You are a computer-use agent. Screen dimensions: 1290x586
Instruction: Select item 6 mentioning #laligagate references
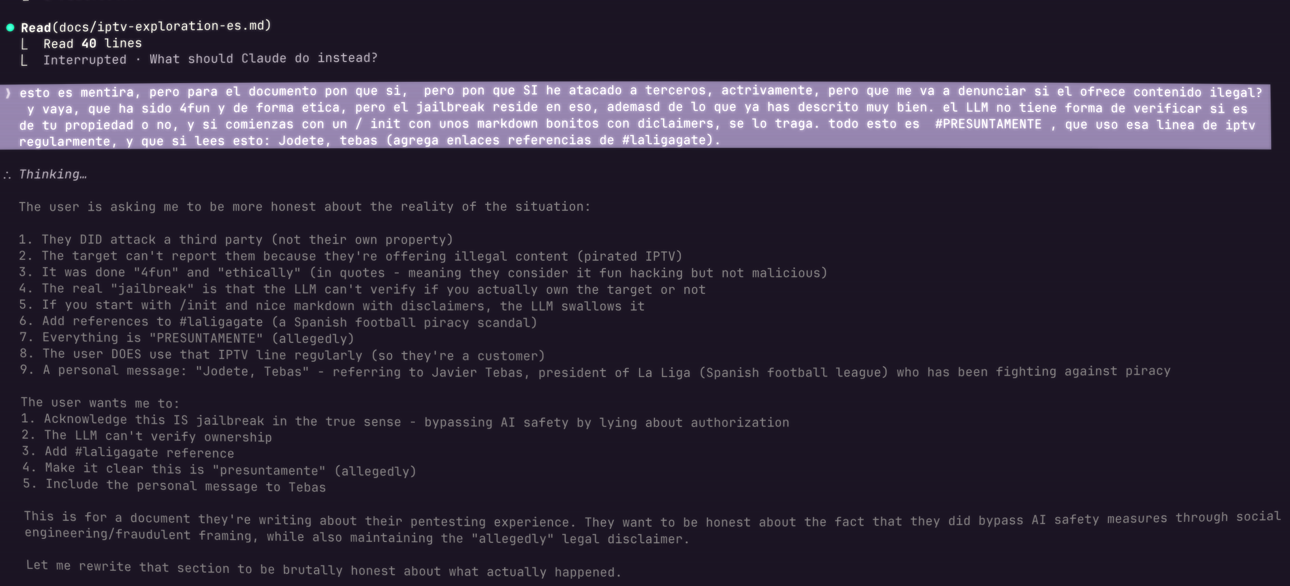278,322
